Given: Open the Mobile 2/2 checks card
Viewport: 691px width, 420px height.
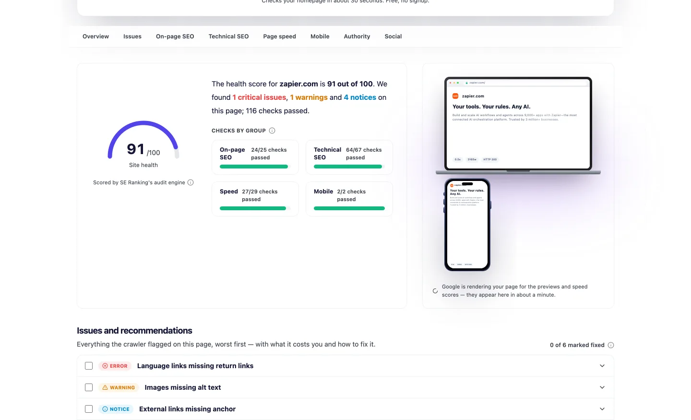Looking at the screenshot, I should click(349, 199).
